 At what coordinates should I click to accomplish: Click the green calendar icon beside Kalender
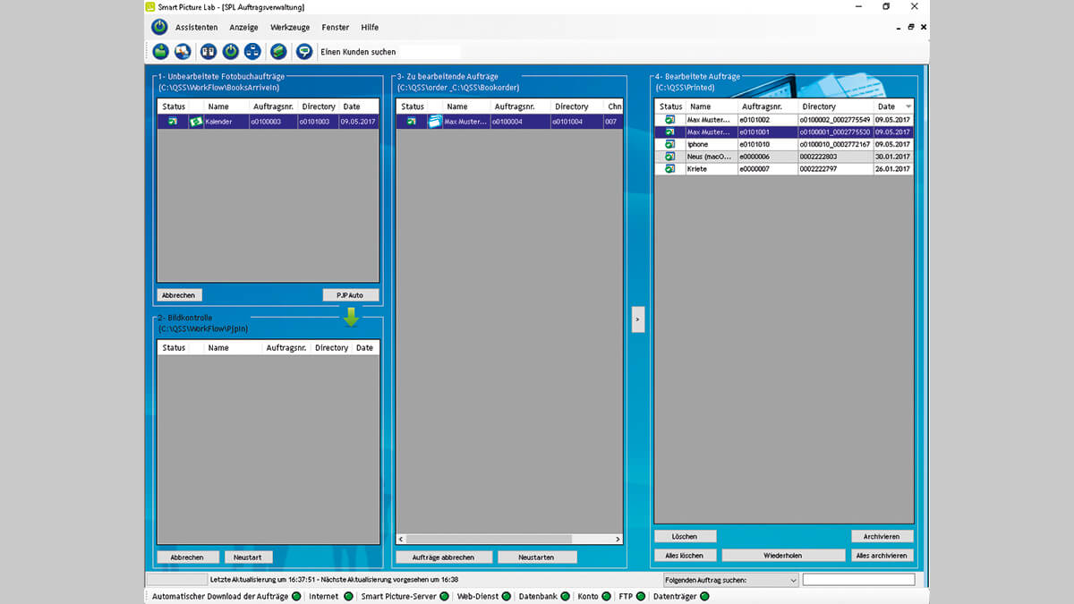click(x=196, y=121)
